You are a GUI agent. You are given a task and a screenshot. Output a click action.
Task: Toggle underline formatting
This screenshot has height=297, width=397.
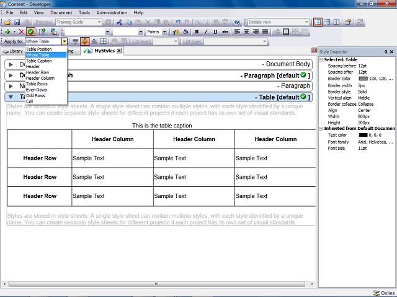coord(215,32)
